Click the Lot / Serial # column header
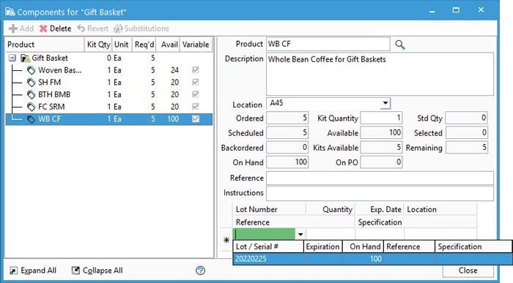 click(x=268, y=246)
